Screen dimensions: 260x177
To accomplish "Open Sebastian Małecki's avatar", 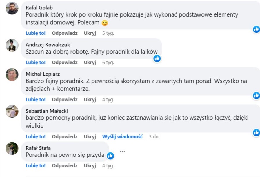I will [12, 112].
